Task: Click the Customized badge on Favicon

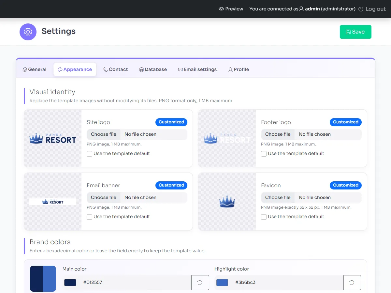Action: 346,185
